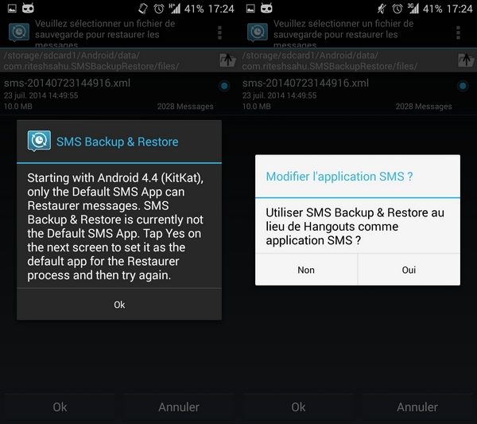Open overflow menu on left screen
477x424 pixels.
pos(219,33)
